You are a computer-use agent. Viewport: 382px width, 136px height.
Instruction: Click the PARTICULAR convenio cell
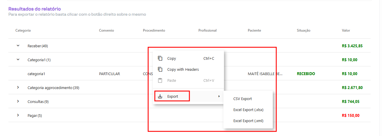coord(110,74)
